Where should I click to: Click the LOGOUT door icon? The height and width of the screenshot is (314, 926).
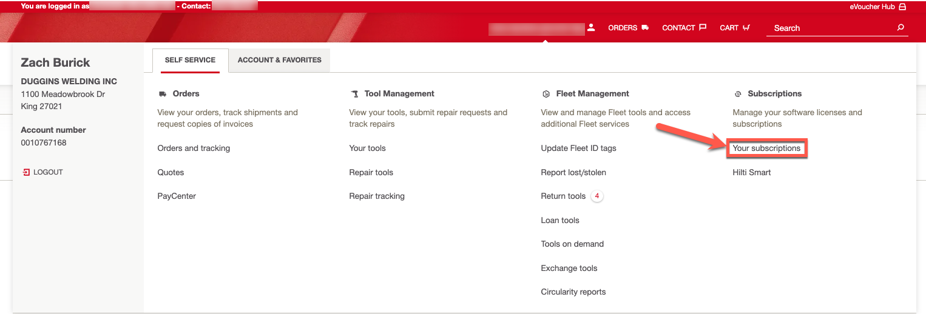(x=26, y=172)
